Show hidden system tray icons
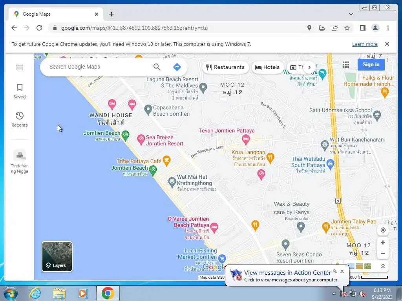Image resolution: width=402 pixels, height=301 pixels. tap(334, 294)
